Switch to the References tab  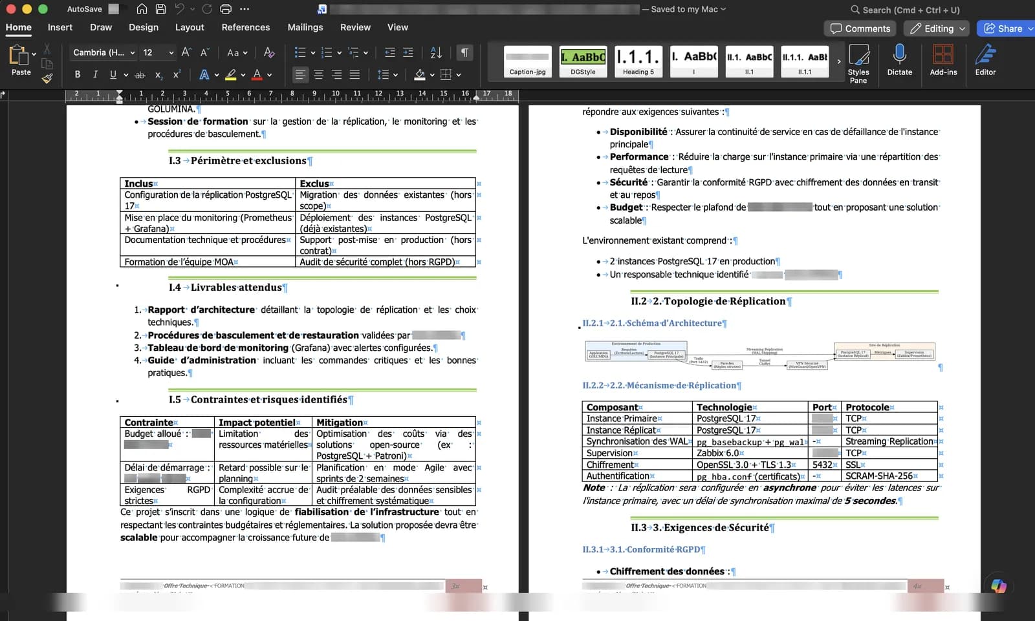point(246,27)
